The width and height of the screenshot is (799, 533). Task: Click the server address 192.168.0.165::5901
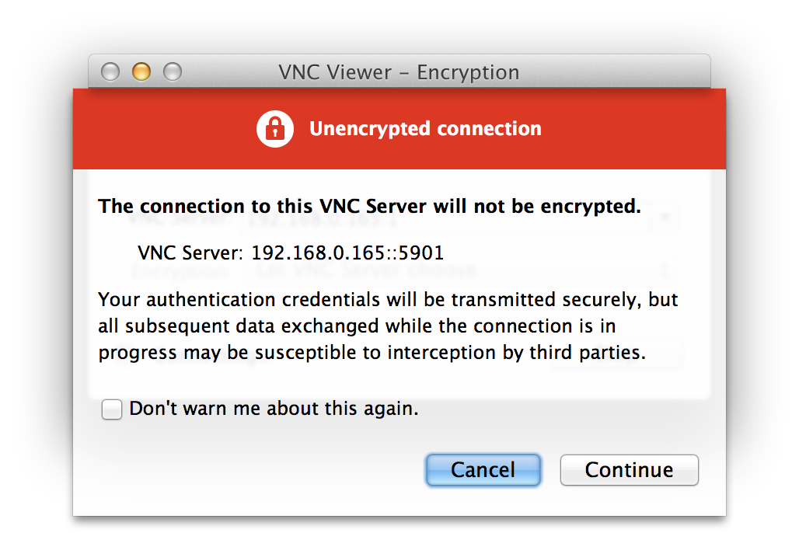tap(347, 253)
